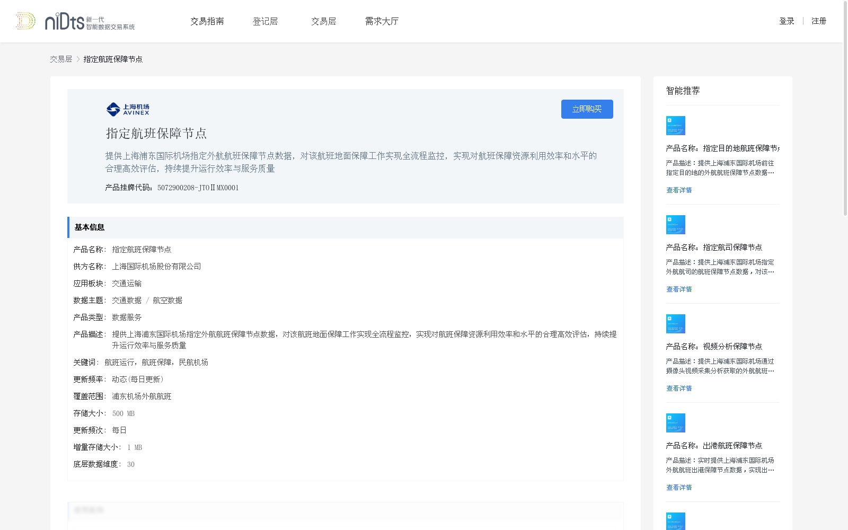This screenshot has width=848, height=530.
Task: Click product title 产品名称：视频分析保障节点
Action: click(714, 347)
